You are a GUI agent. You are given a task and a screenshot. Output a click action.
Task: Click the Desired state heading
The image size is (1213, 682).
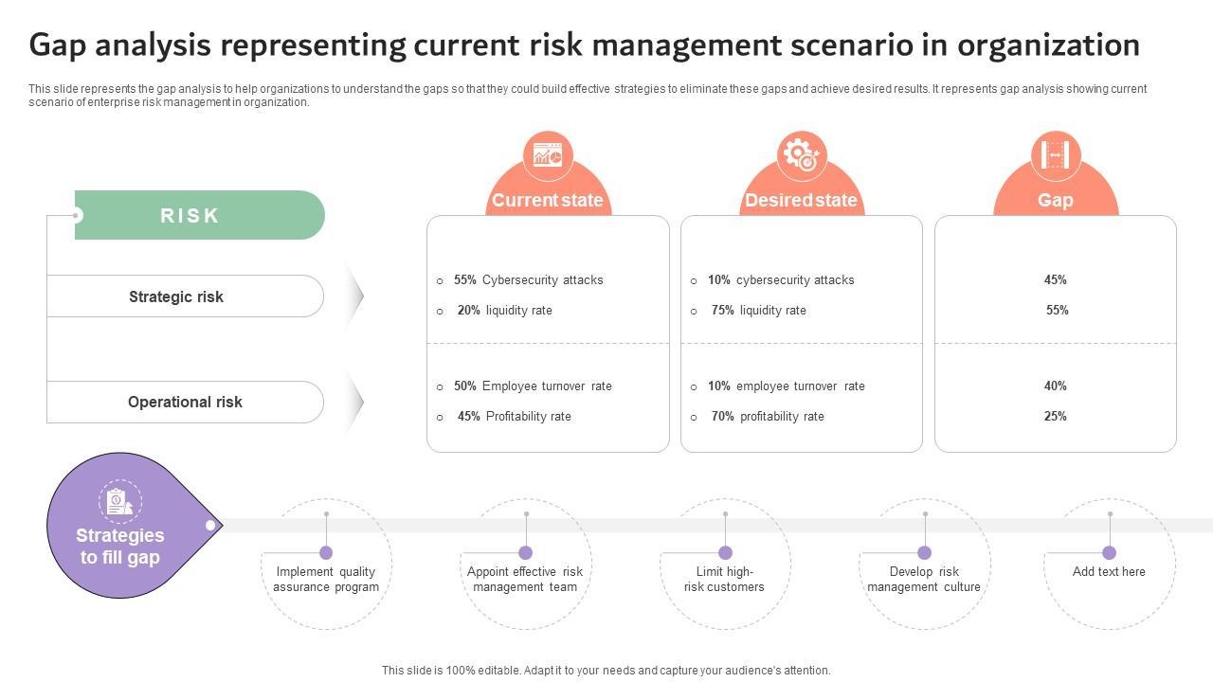801,201
